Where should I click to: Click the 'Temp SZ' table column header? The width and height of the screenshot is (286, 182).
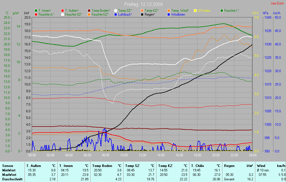(x=132, y=166)
